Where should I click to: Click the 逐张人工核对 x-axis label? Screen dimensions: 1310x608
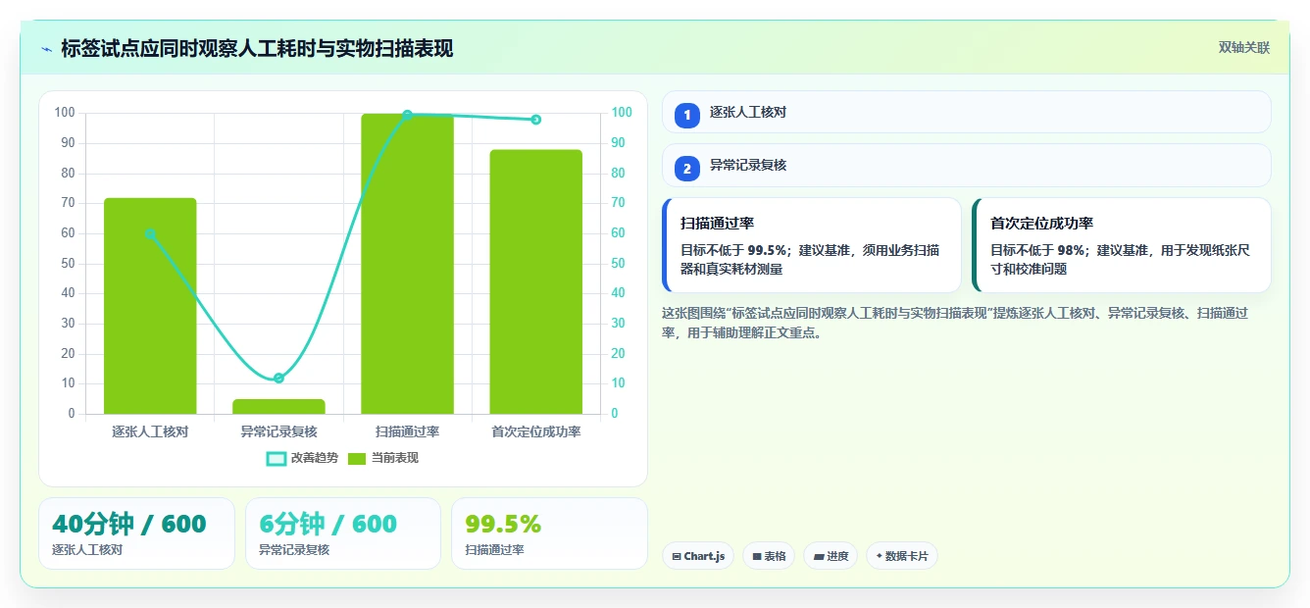[x=150, y=431]
